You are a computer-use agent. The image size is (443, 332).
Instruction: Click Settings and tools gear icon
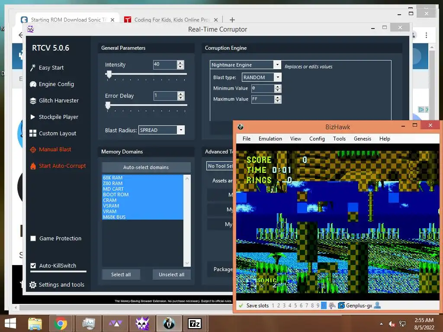tap(33, 285)
